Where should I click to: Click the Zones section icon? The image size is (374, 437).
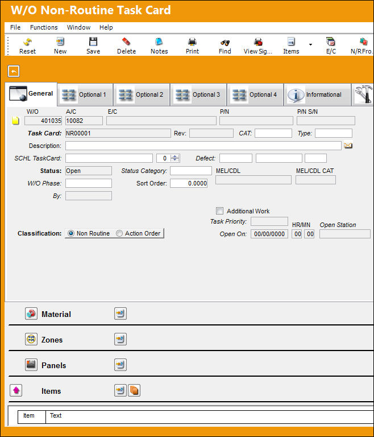pyautogui.click(x=31, y=339)
